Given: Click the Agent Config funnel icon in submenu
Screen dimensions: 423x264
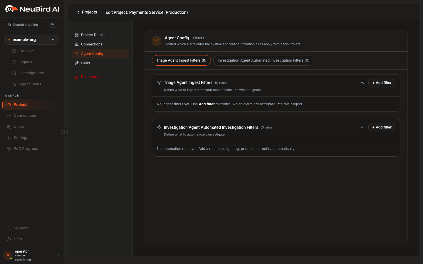Looking at the screenshot, I should (77, 54).
